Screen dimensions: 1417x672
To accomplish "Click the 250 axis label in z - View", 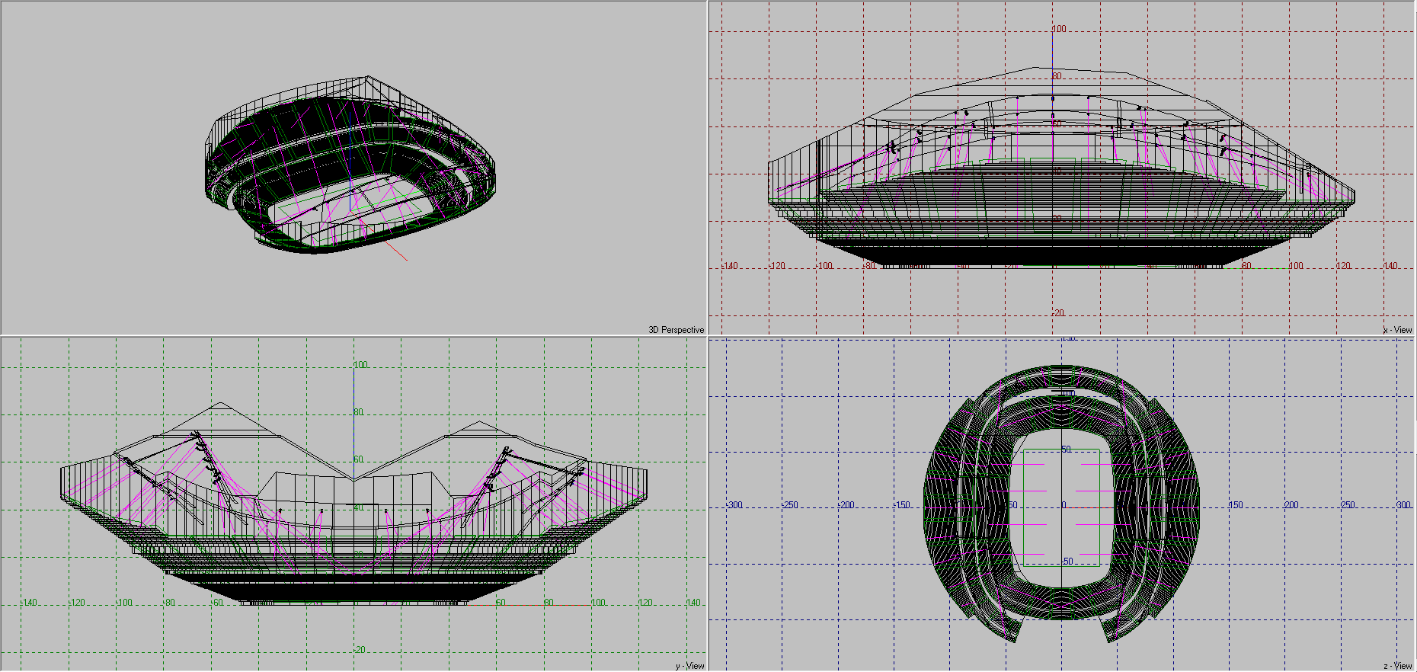I will pyautogui.click(x=1348, y=505).
